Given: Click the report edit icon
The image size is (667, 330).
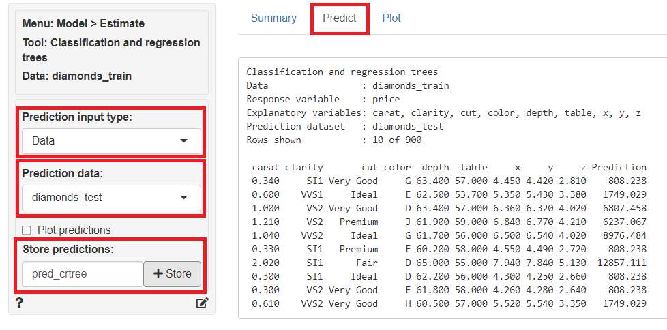Looking at the screenshot, I should pyautogui.click(x=202, y=303).
